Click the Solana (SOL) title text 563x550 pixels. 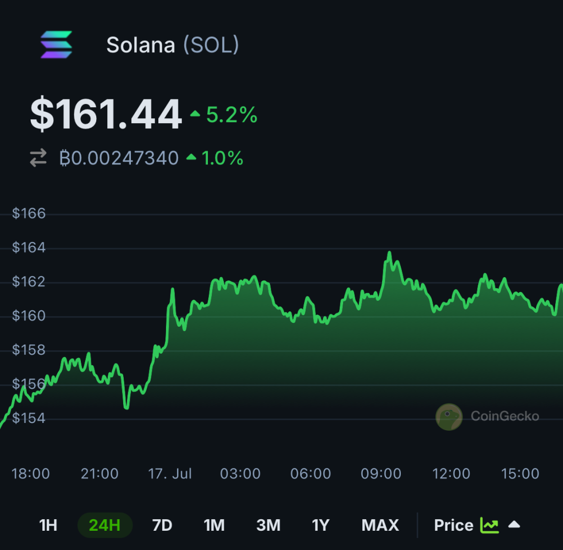point(172,45)
